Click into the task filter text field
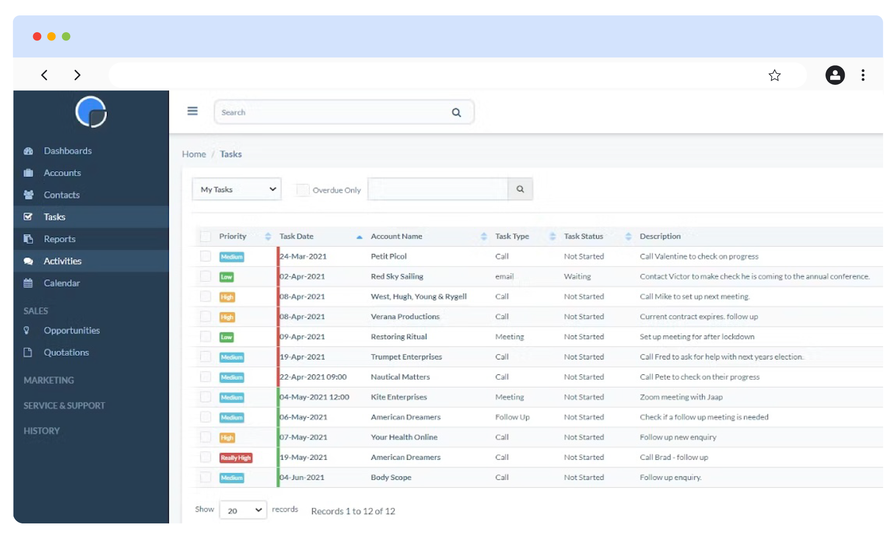 coord(437,189)
